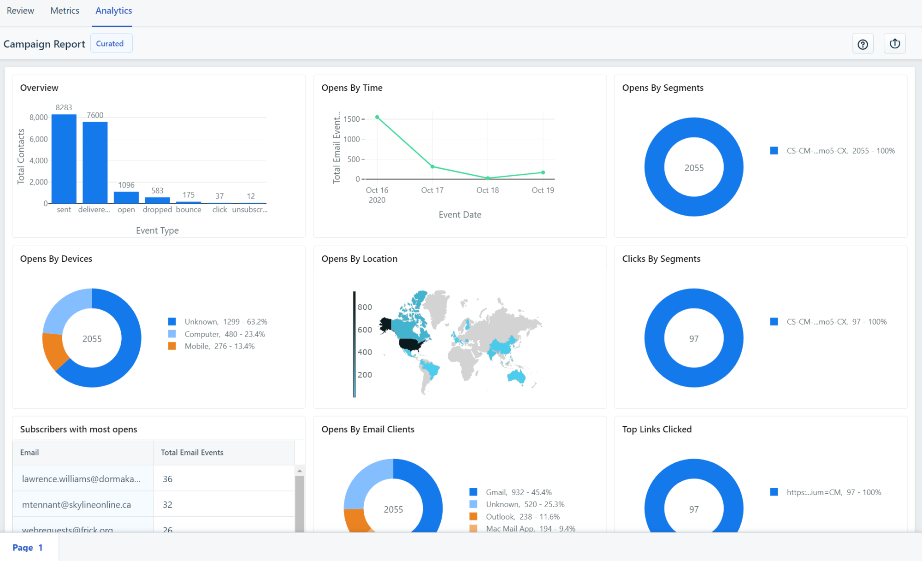Open the Page 1 tab at bottom
Viewport: 922px width, 561px height.
pos(28,548)
